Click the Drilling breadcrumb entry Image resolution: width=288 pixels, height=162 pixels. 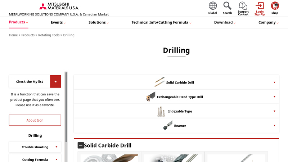coord(69,35)
